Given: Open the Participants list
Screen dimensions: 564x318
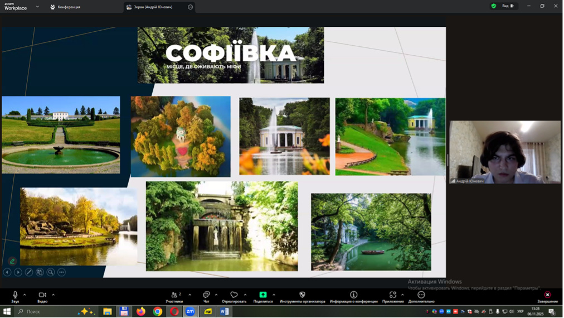Looking at the screenshot, I should tap(174, 296).
